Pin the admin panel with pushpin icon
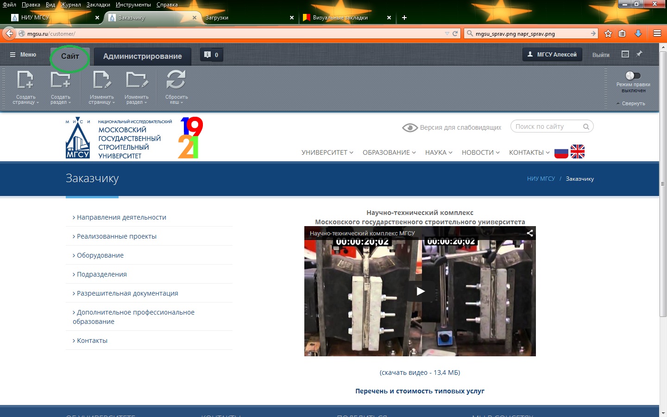This screenshot has height=417, width=667. [x=639, y=54]
